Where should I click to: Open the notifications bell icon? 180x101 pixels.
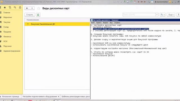[x=20, y=8]
